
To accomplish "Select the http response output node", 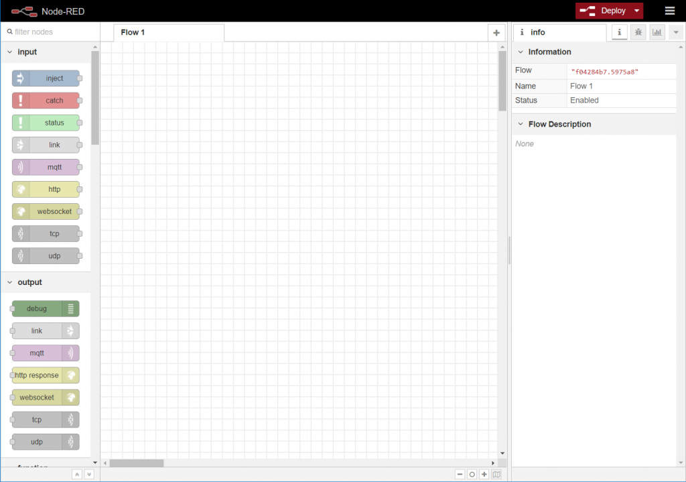I will (46, 375).
